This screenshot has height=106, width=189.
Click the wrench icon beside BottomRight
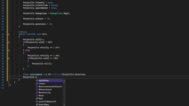pos(37,105)
